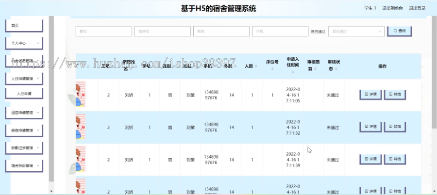Click photo thumbnail in the 17:11:32 row
Screen dimensions: 437x195
click(x=81, y=127)
